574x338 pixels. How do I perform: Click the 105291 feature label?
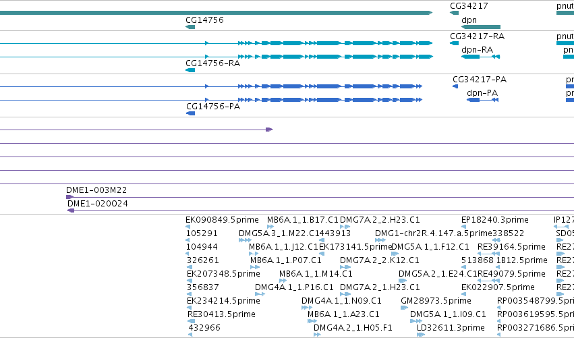202,233
